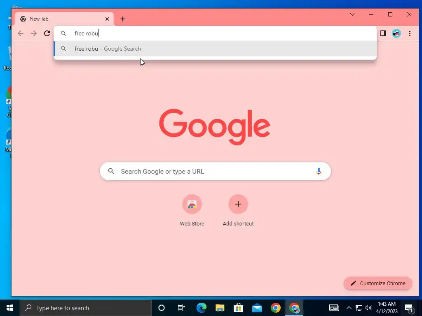This screenshot has height=316, width=422.
Task: Reload the current page
Action: [47, 33]
